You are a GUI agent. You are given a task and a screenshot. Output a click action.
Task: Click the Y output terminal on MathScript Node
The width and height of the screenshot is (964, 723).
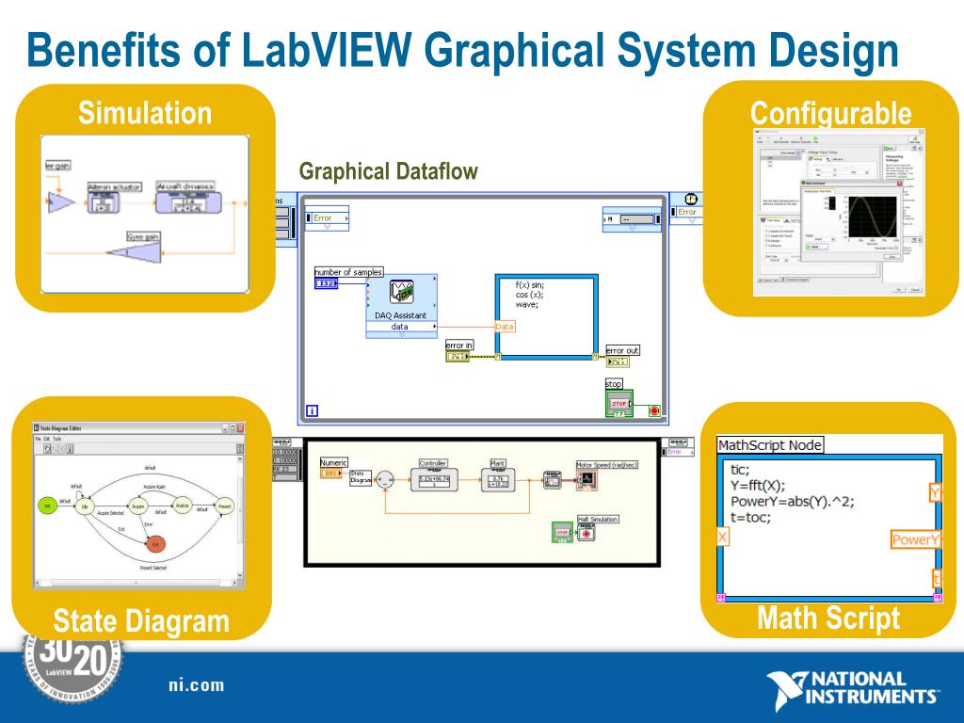click(x=935, y=492)
